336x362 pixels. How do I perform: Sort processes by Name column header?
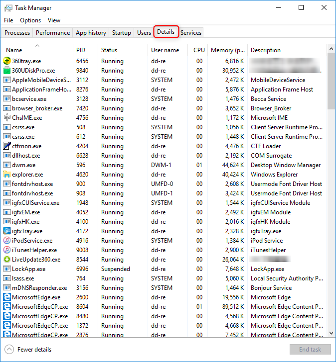14,50
